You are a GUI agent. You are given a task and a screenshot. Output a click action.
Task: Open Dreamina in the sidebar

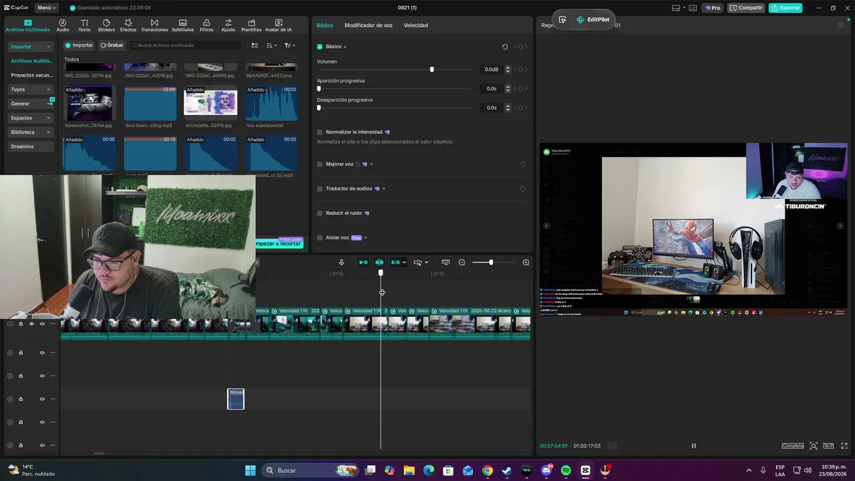pyautogui.click(x=31, y=147)
